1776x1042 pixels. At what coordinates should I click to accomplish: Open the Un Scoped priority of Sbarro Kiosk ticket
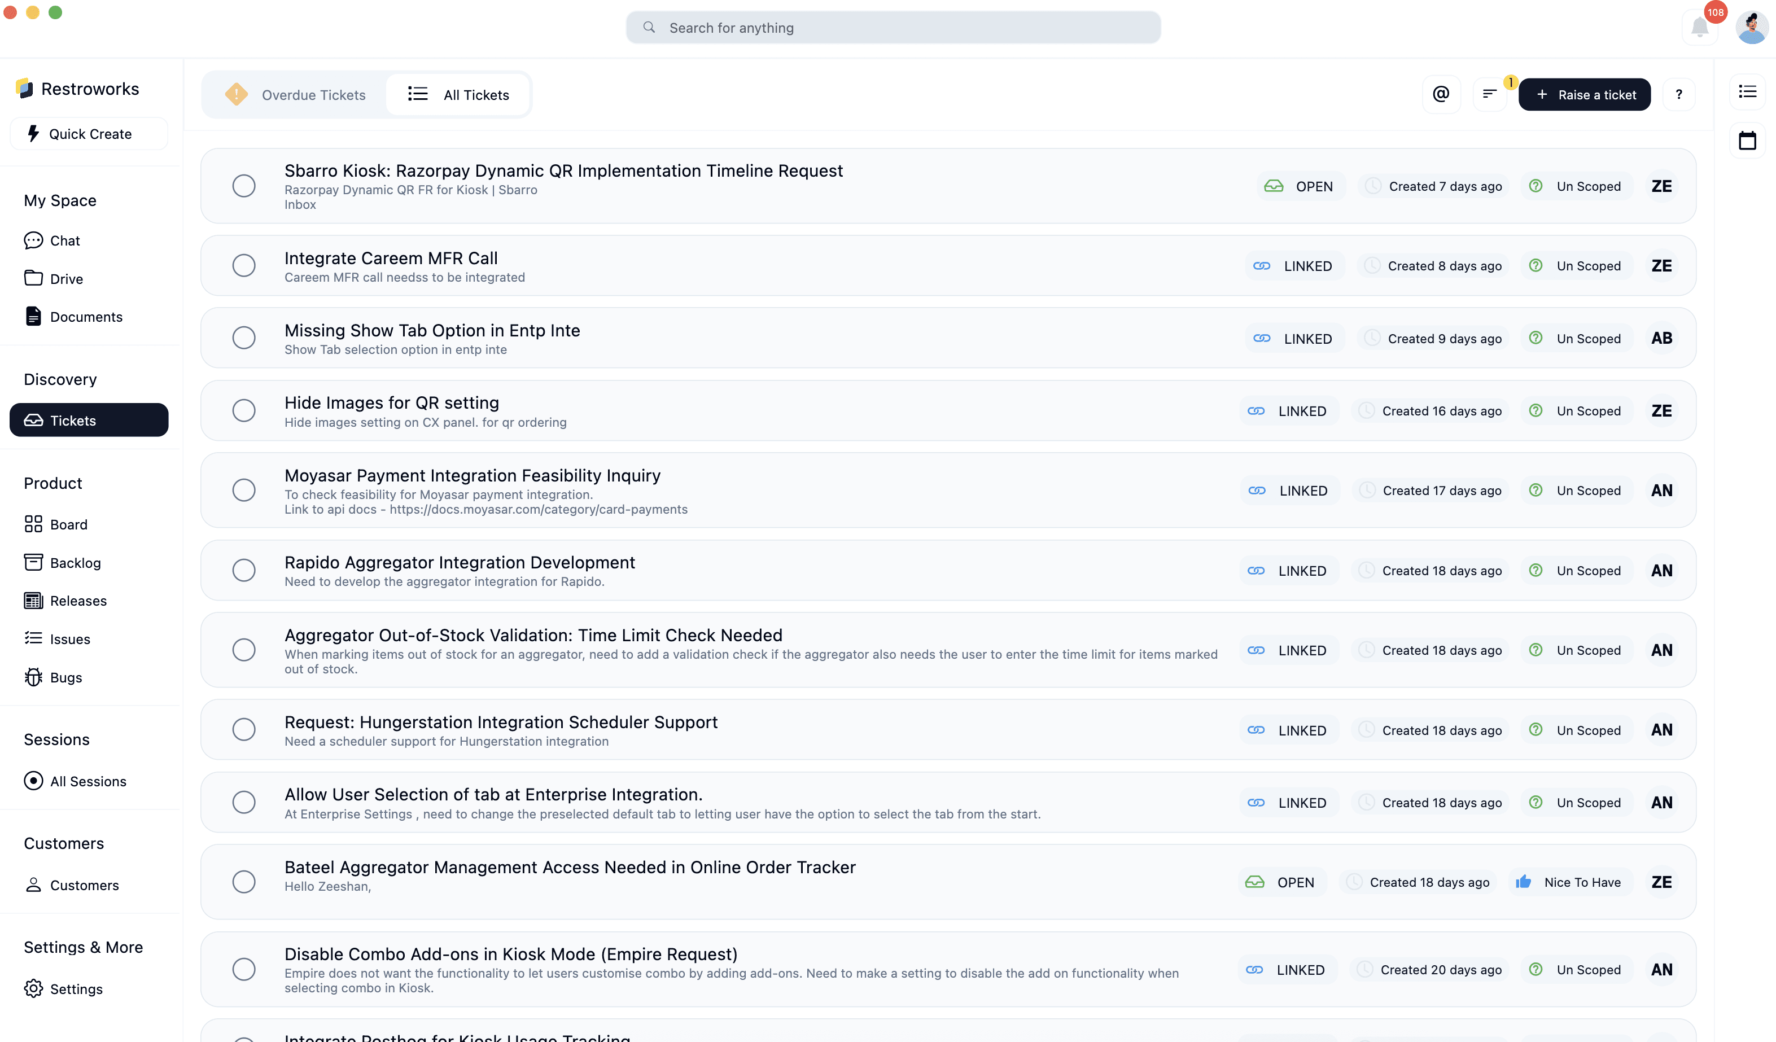point(1576,186)
